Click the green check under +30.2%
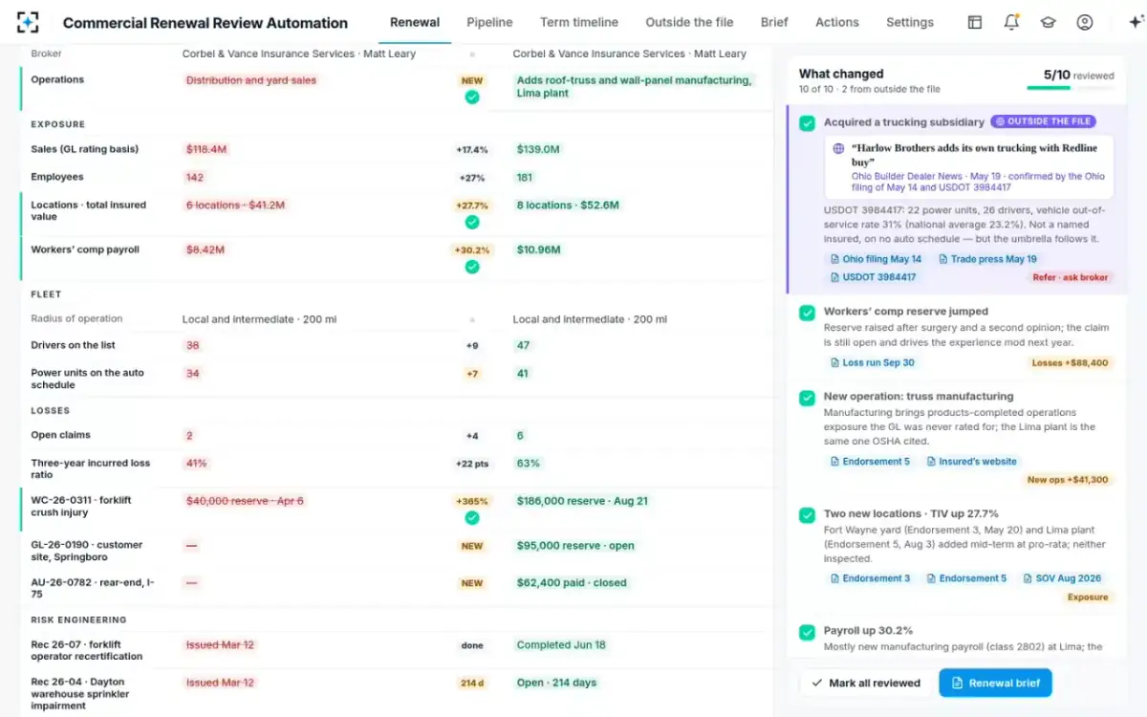This screenshot has height=717, width=1147. click(x=472, y=267)
